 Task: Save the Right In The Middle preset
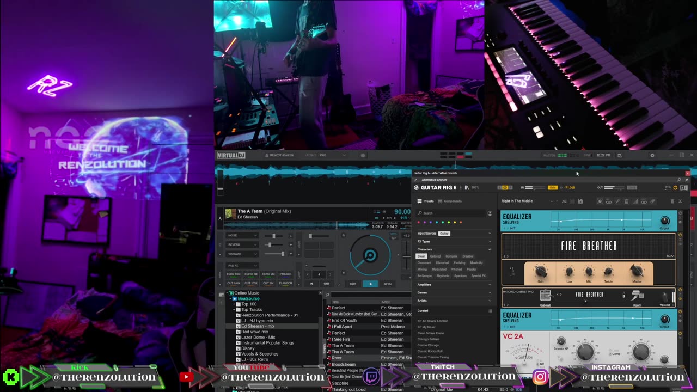[580, 201]
